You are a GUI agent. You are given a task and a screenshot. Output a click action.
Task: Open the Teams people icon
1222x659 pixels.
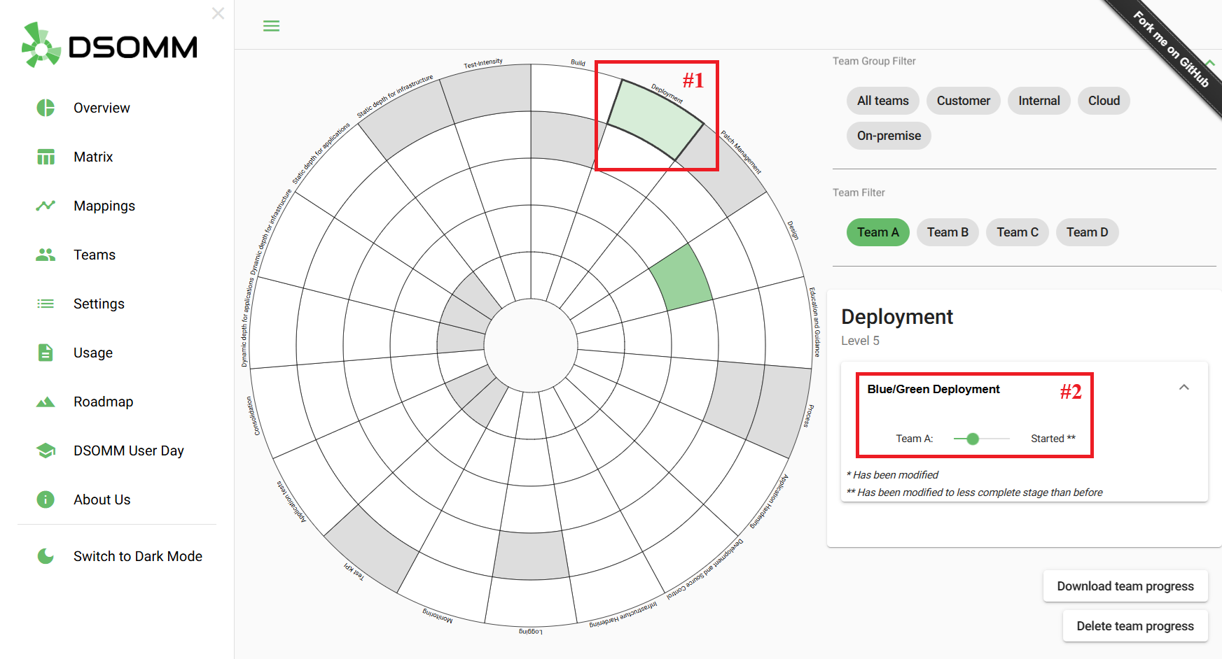point(46,255)
